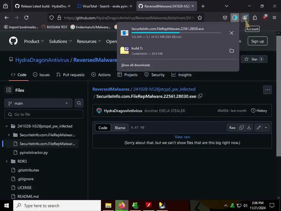Switch to the Release Latest build tab
The height and width of the screenshot is (211, 281).
43,6
